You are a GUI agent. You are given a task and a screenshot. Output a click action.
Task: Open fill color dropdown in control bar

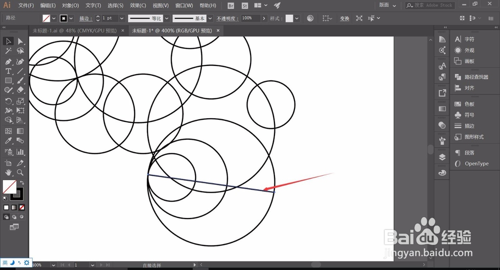point(54,18)
